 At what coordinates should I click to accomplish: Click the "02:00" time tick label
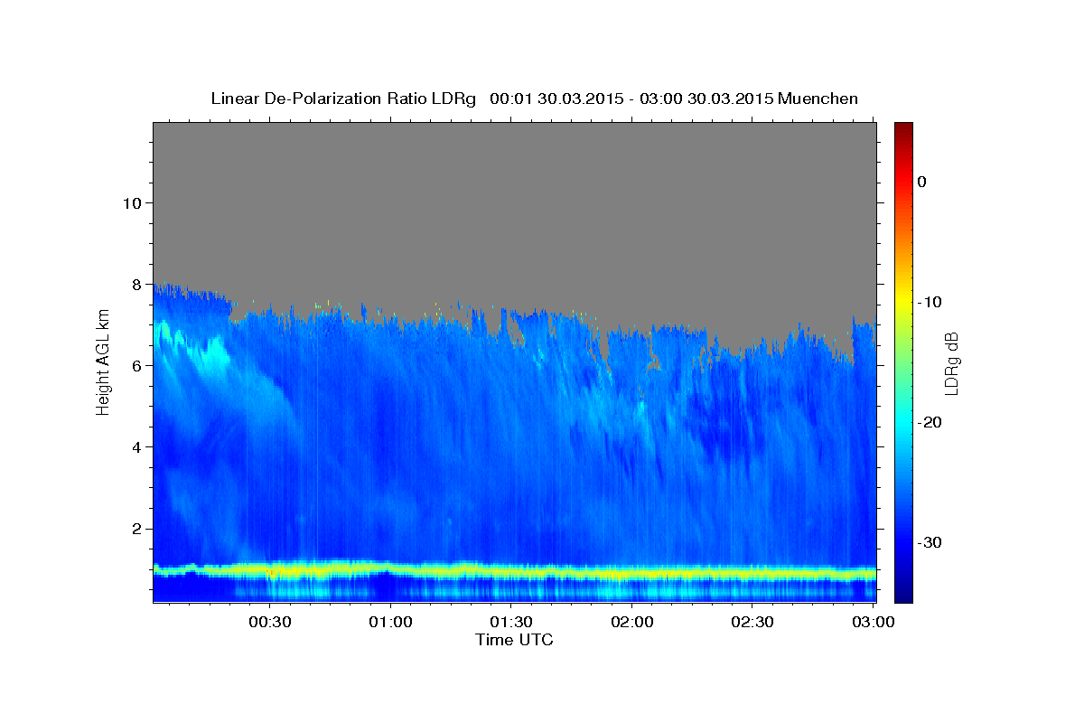click(x=631, y=622)
